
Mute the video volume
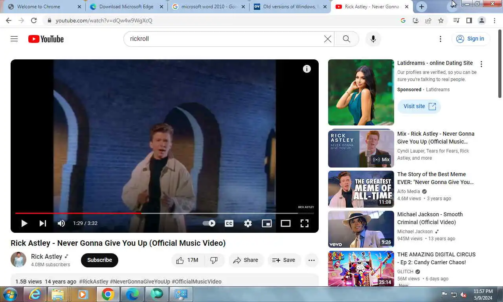point(61,223)
